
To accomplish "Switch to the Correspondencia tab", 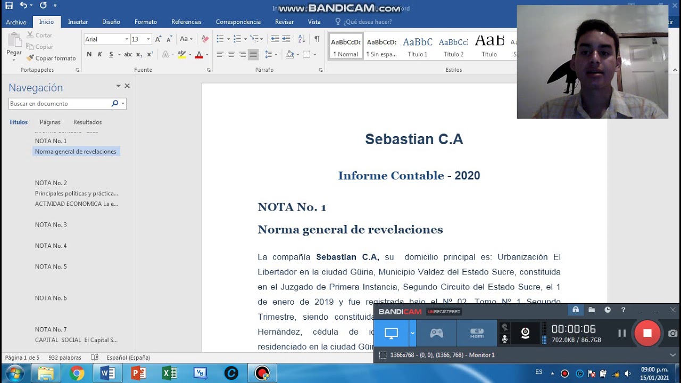I will [238, 22].
